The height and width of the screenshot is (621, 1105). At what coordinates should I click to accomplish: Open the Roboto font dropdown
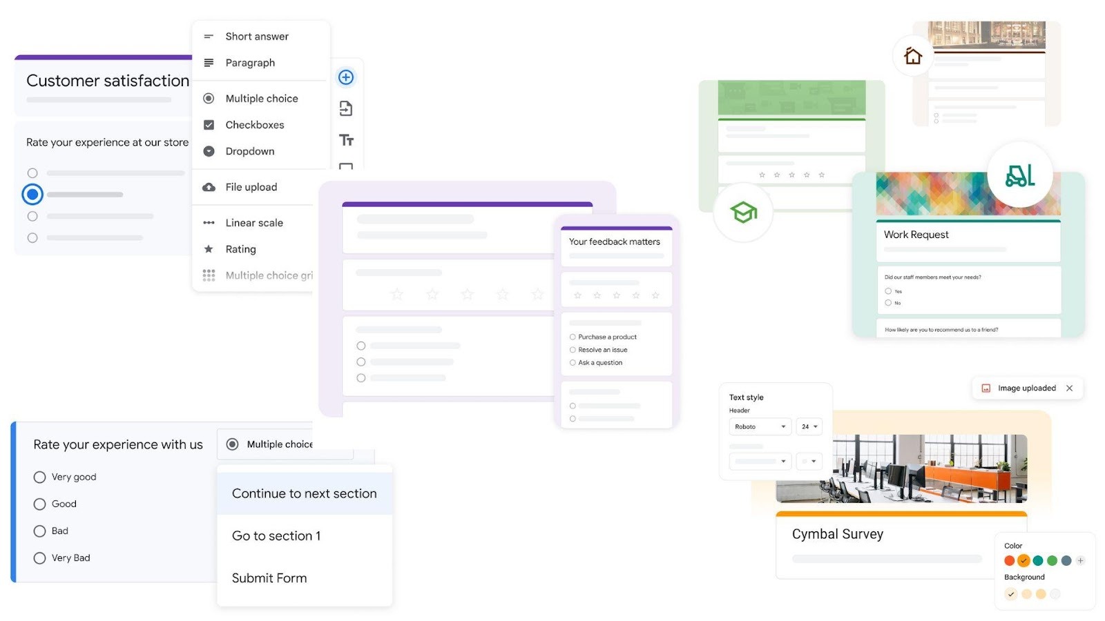click(x=759, y=426)
